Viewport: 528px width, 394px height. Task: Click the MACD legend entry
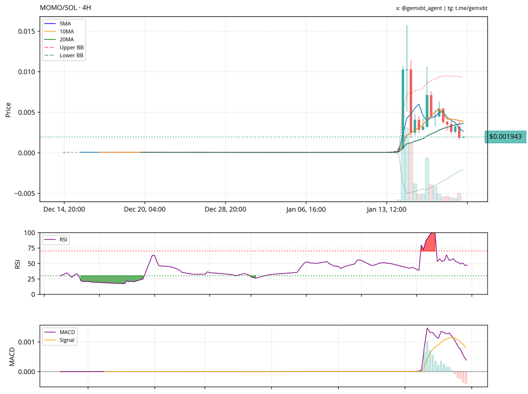point(60,332)
